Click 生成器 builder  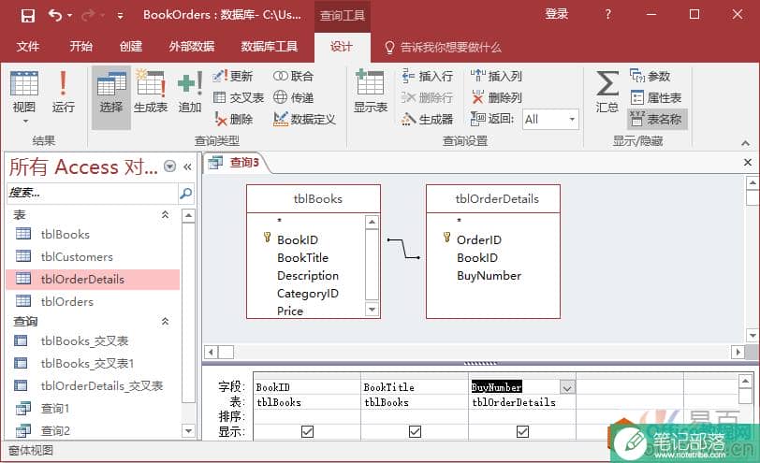tap(428, 119)
